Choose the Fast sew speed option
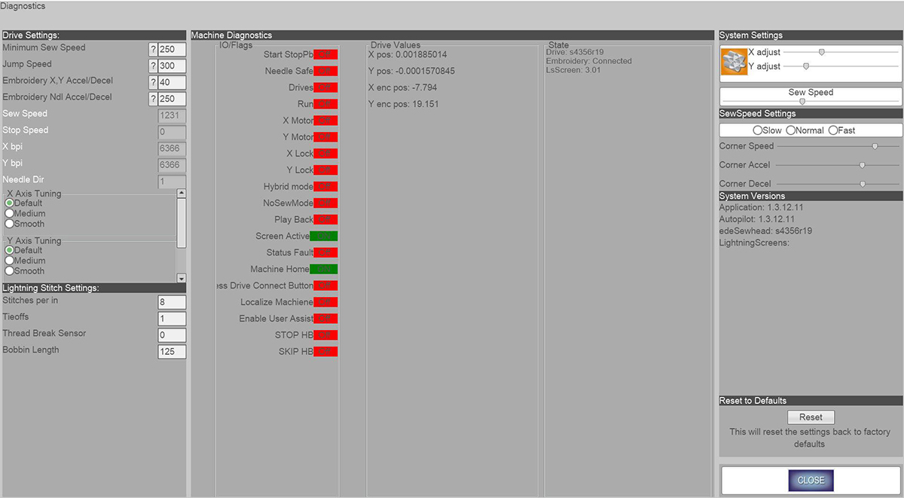 (833, 130)
